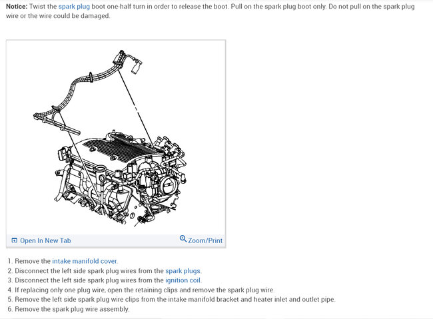Follow the 'spark plugs' link in step 2

[183, 271]
